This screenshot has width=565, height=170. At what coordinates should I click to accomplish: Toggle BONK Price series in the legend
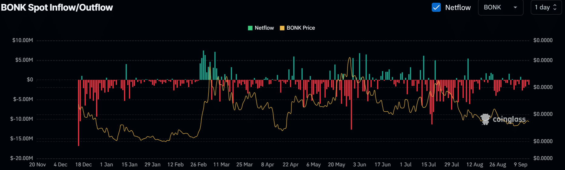click(x=297, y=28)
